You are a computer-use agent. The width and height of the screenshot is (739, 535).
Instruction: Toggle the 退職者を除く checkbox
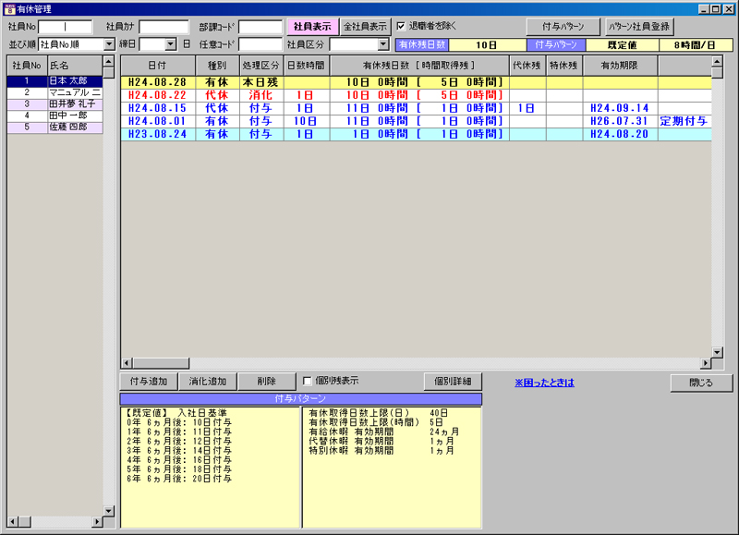401,27
